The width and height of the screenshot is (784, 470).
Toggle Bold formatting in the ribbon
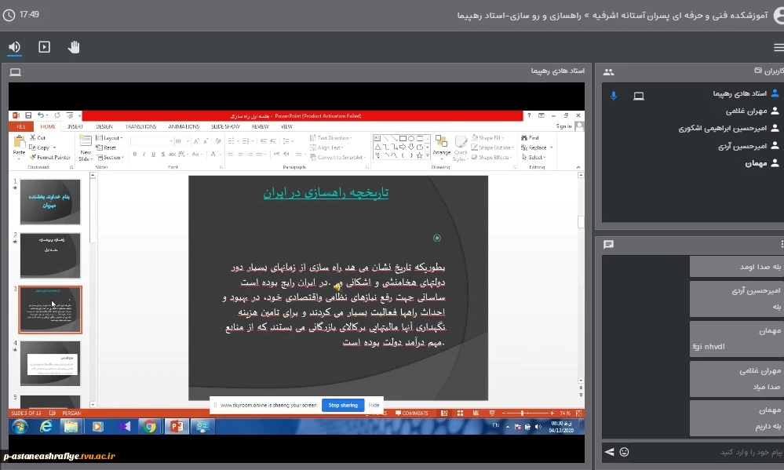134,154
